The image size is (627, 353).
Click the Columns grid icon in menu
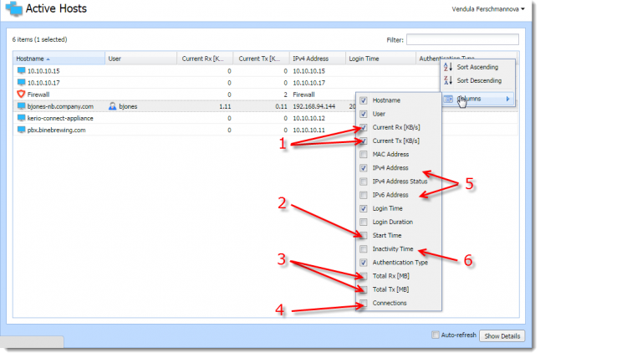449,99
